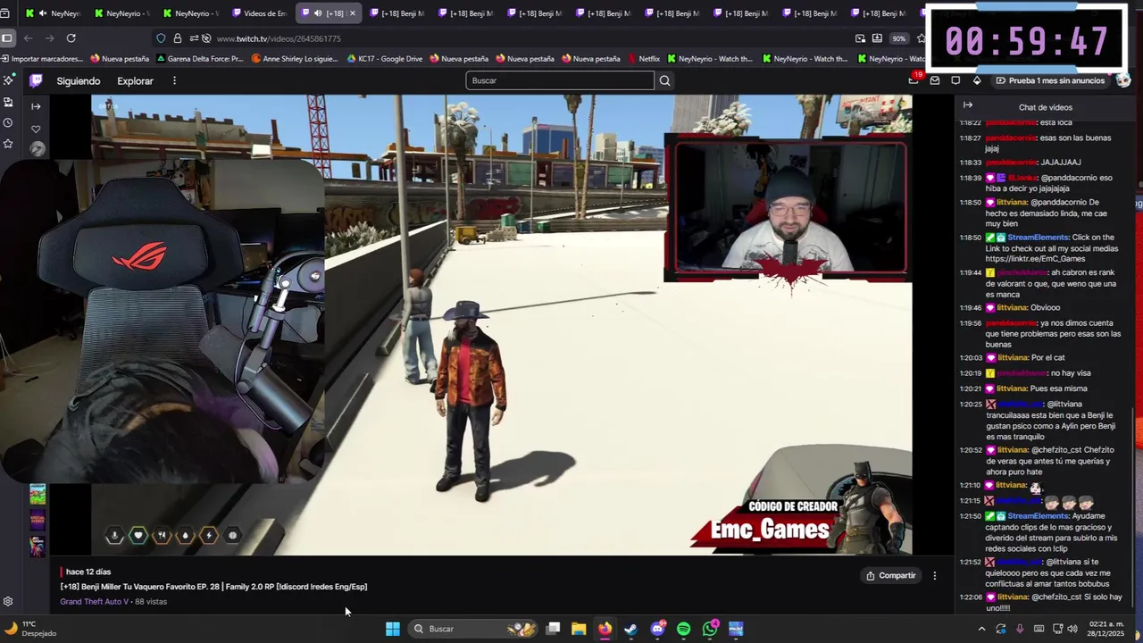This screenshot has height=643, width=1143.
Task: Collapse the video chat panel arrow
Action: coord(967,105)
